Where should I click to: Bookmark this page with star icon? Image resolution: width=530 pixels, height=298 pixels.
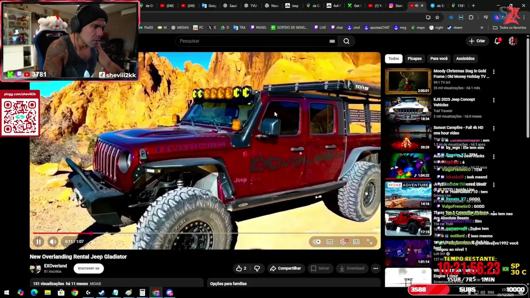[437, 17]
